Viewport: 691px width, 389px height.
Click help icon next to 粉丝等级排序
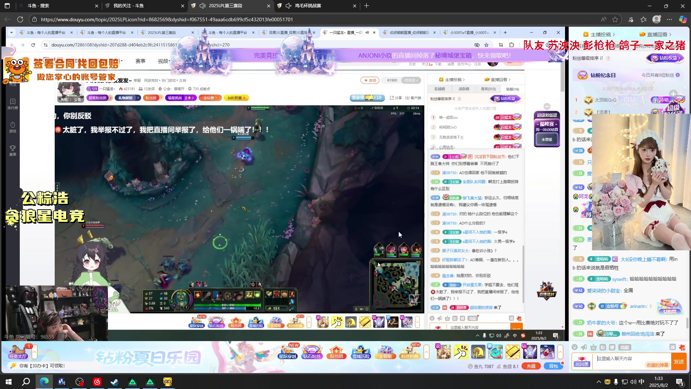click(x=608, y=58)
